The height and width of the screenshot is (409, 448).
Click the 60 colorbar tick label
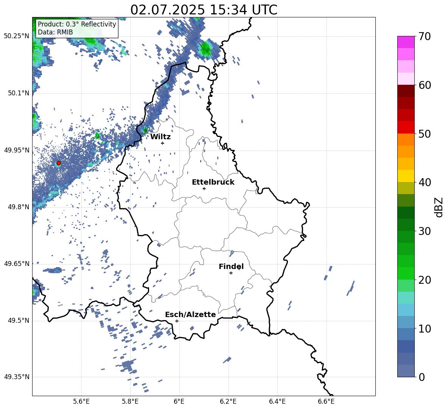425,85
